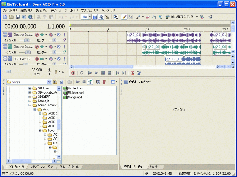Click the Copy icon in toolbar

[x=45, y=17]
